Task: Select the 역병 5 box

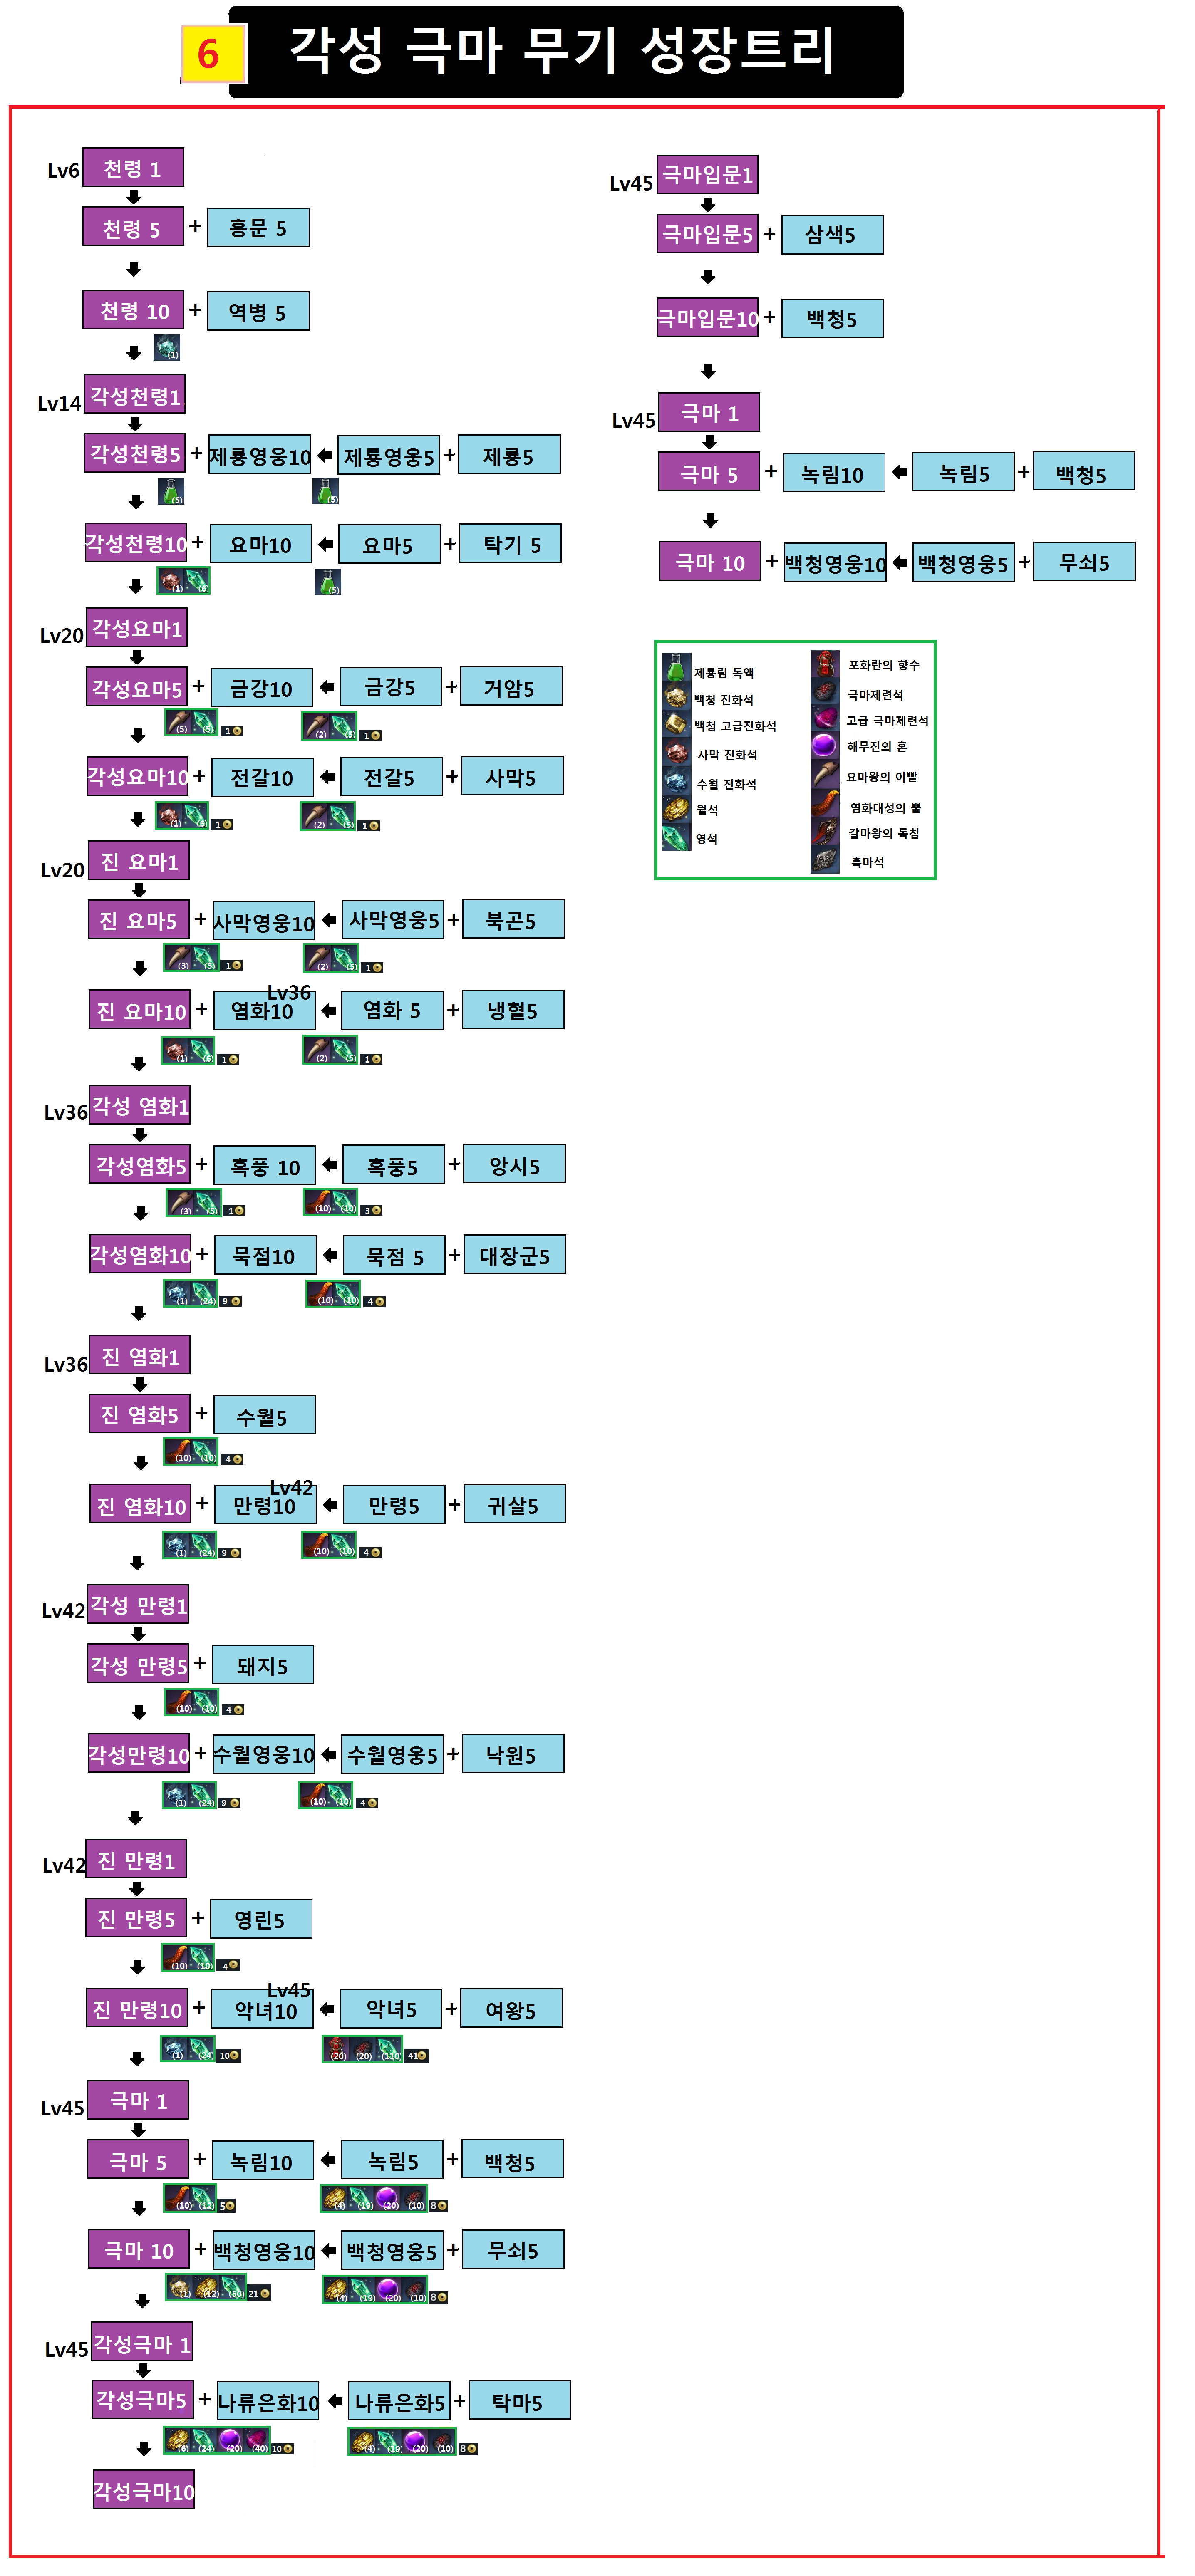Action: tap(258, 312)
